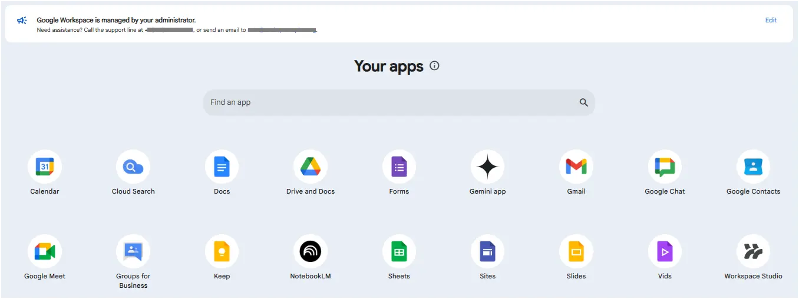Click the Calendar label text
Image resolution: width=799 pixels, height=299 pixels.
45,191
